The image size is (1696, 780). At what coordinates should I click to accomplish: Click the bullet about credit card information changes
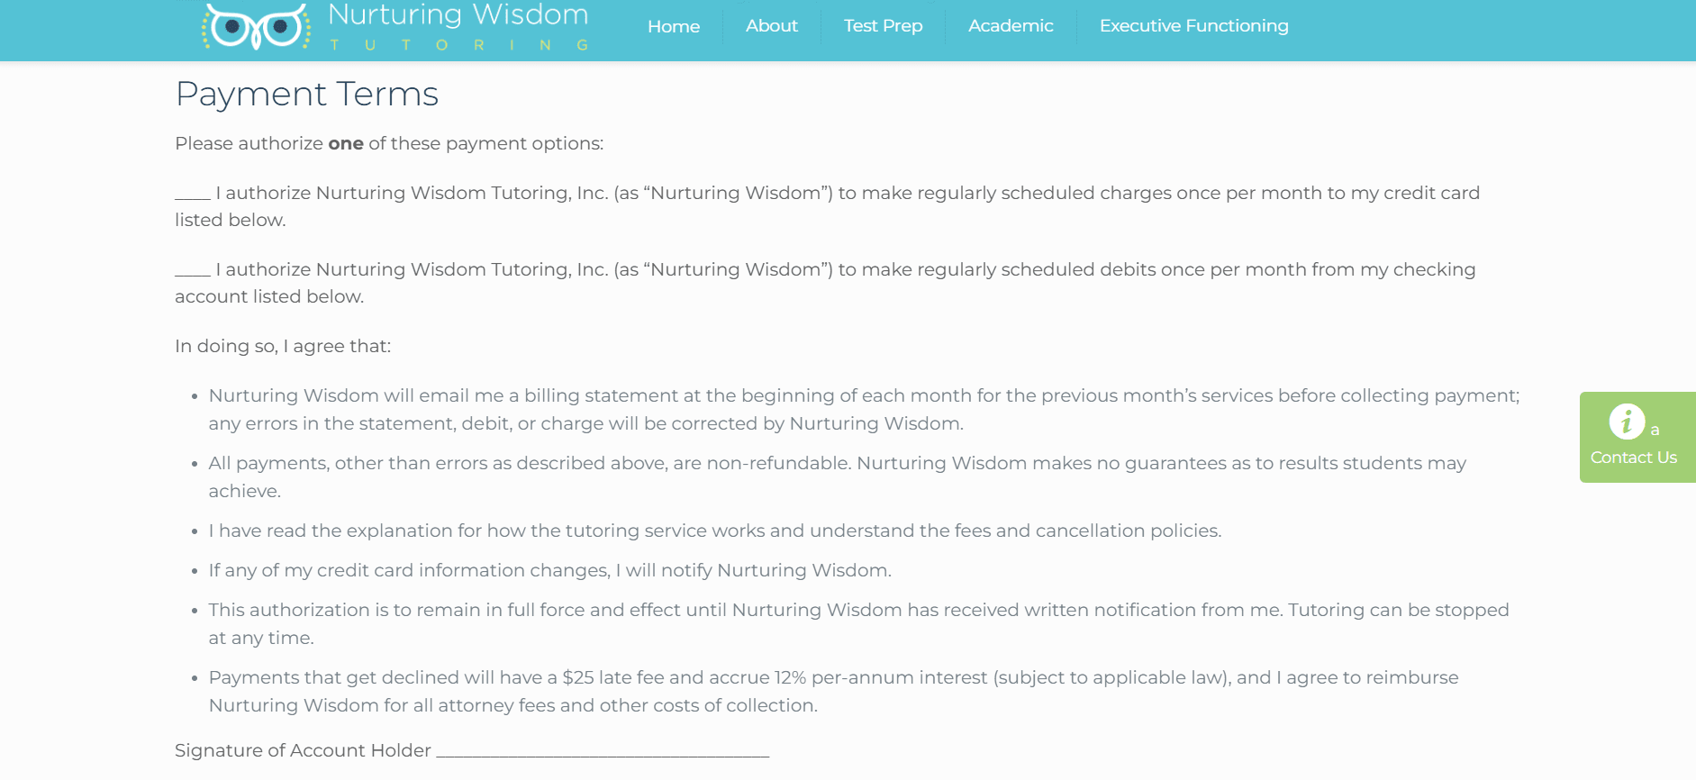(x=549, y=570)
